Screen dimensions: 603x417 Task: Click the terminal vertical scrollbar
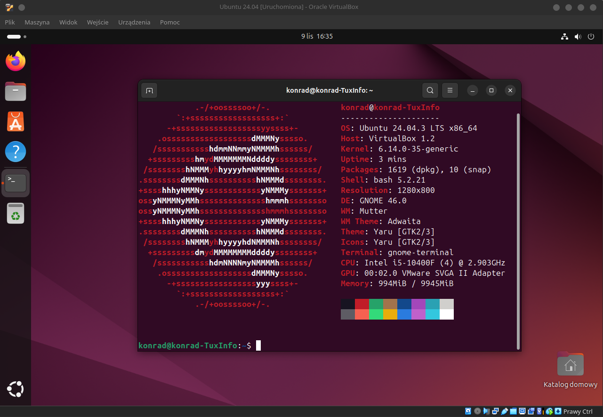pos(518,231)
